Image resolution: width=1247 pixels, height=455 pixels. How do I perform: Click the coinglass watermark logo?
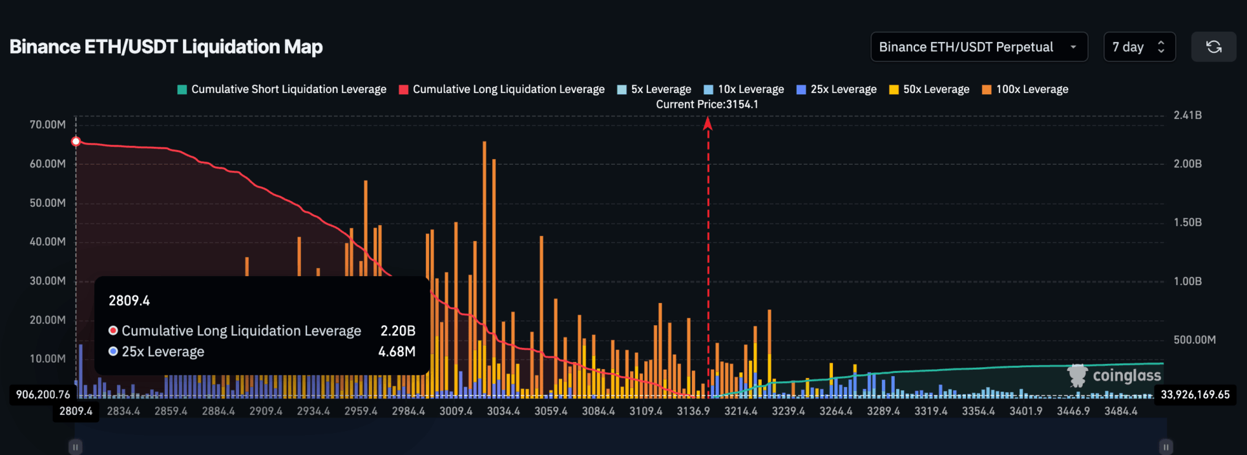pyautogui.click(x=1115, y=376)
